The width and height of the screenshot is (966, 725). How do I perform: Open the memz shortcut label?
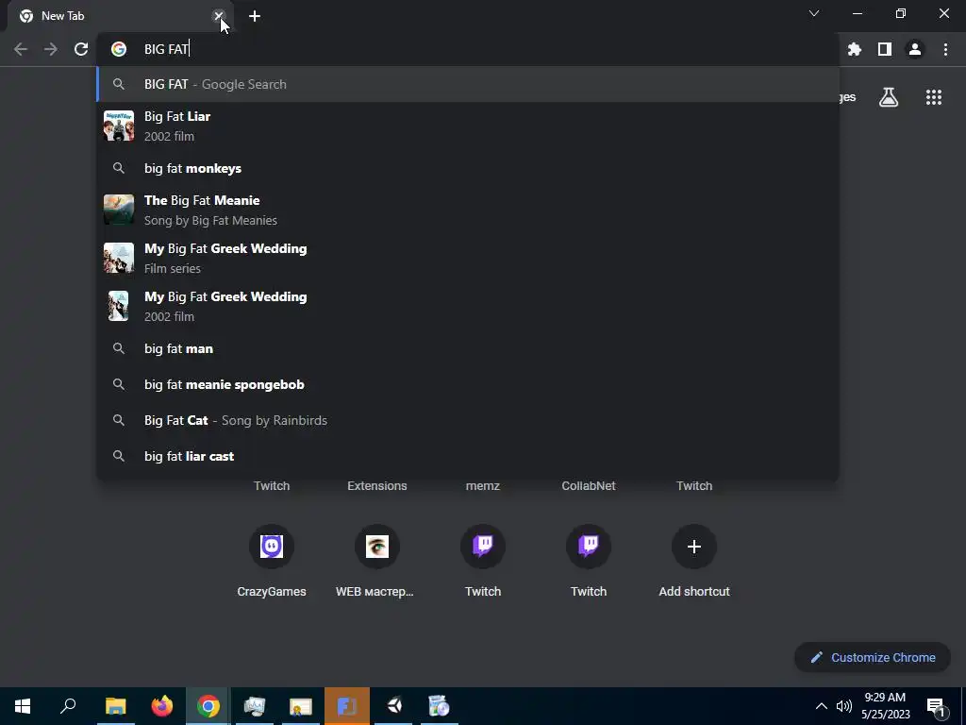[x=483, y=486]
